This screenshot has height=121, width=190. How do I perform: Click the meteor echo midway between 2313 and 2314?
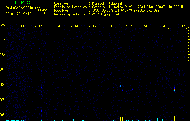click(69, 87)
